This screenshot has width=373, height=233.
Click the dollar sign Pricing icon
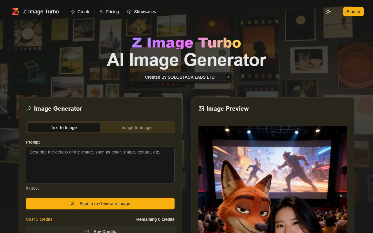101,12
